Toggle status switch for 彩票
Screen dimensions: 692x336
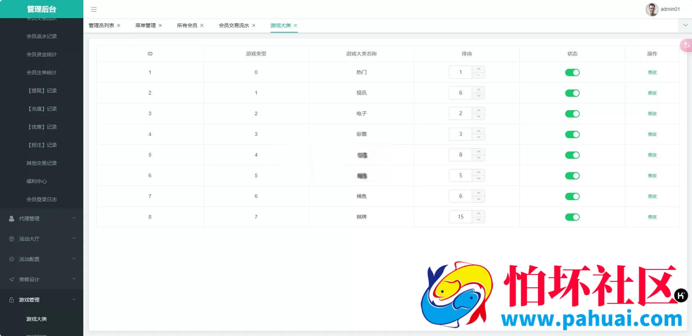pyautogui.click(x=572, y=134)
